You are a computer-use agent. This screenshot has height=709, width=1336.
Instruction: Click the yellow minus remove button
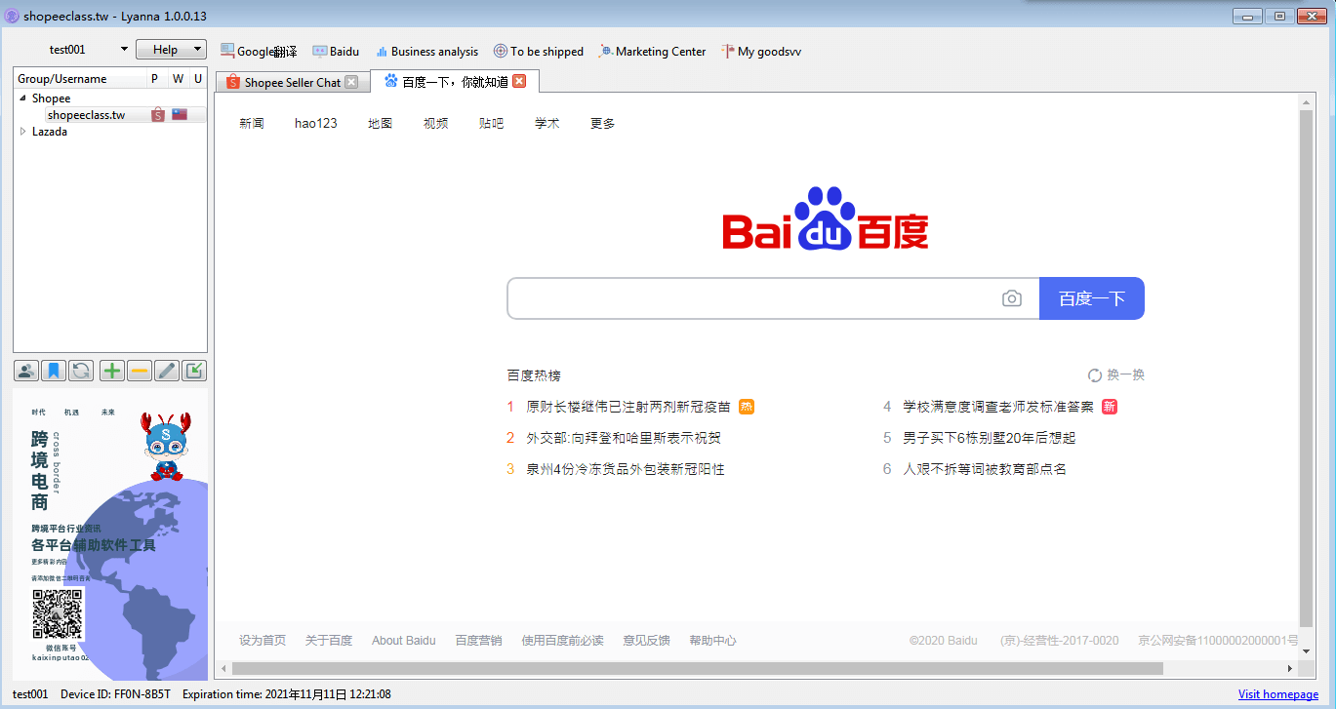(140, 371)
